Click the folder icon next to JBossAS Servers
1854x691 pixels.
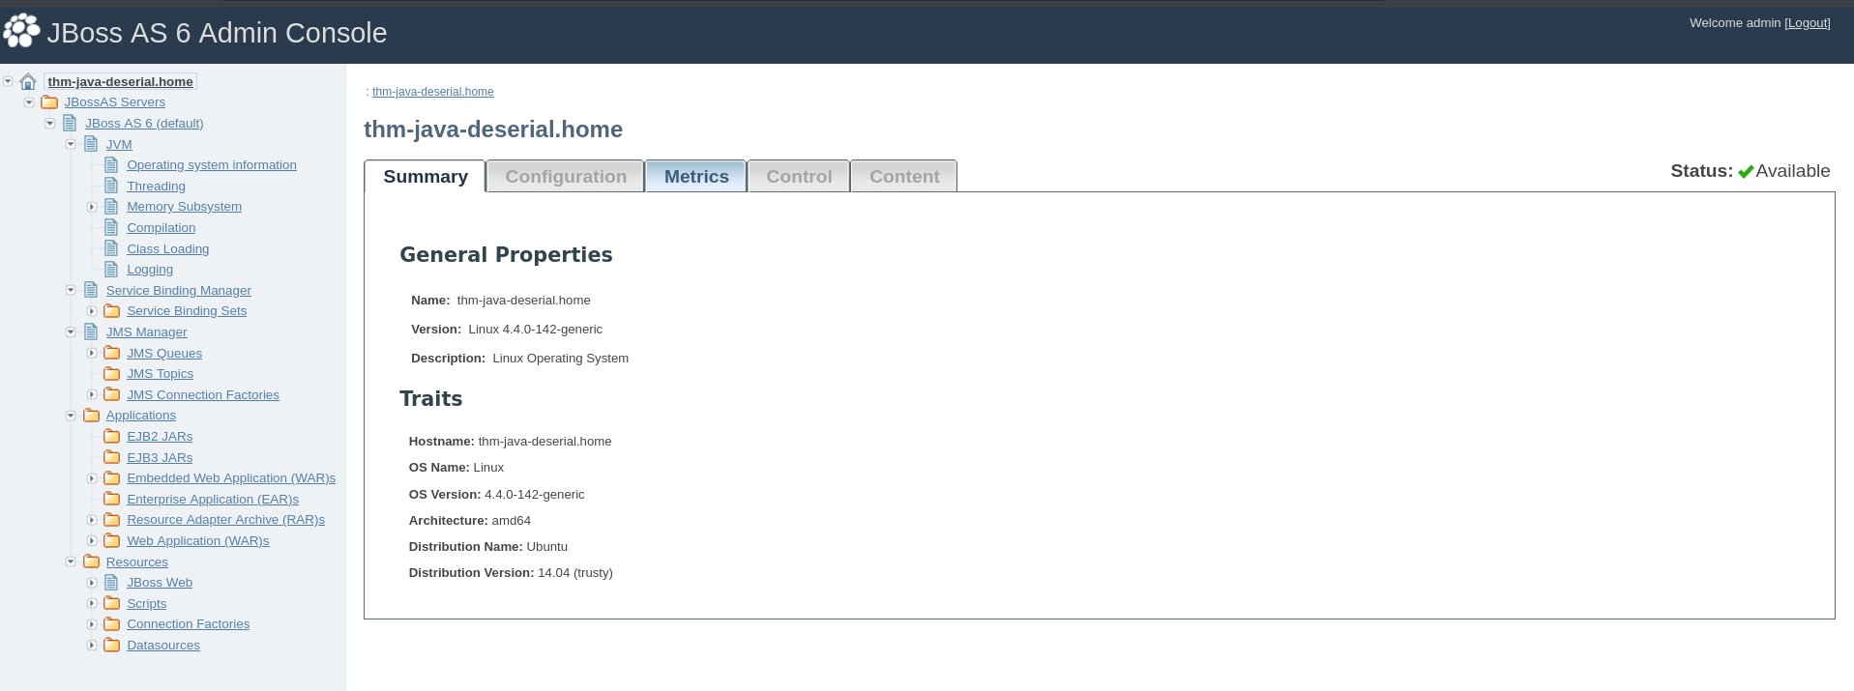click(x=49, y=102)
